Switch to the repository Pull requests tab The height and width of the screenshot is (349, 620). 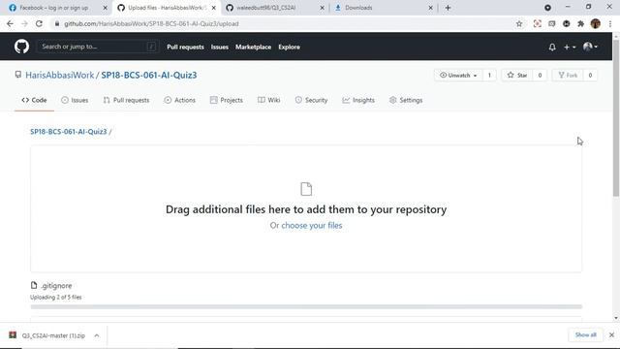(x=126, y=100)
